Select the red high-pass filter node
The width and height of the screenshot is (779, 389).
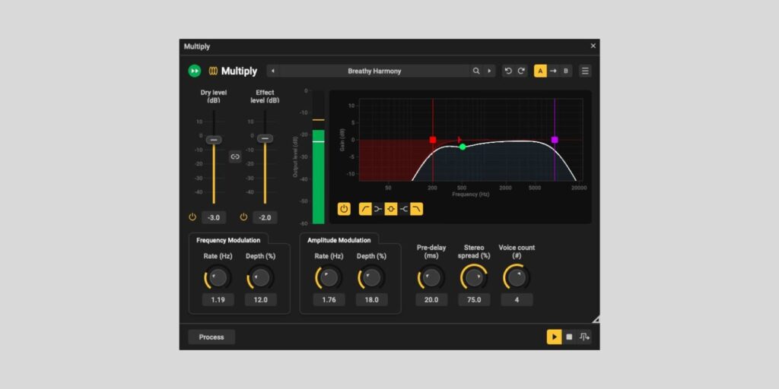pos(433,140)
